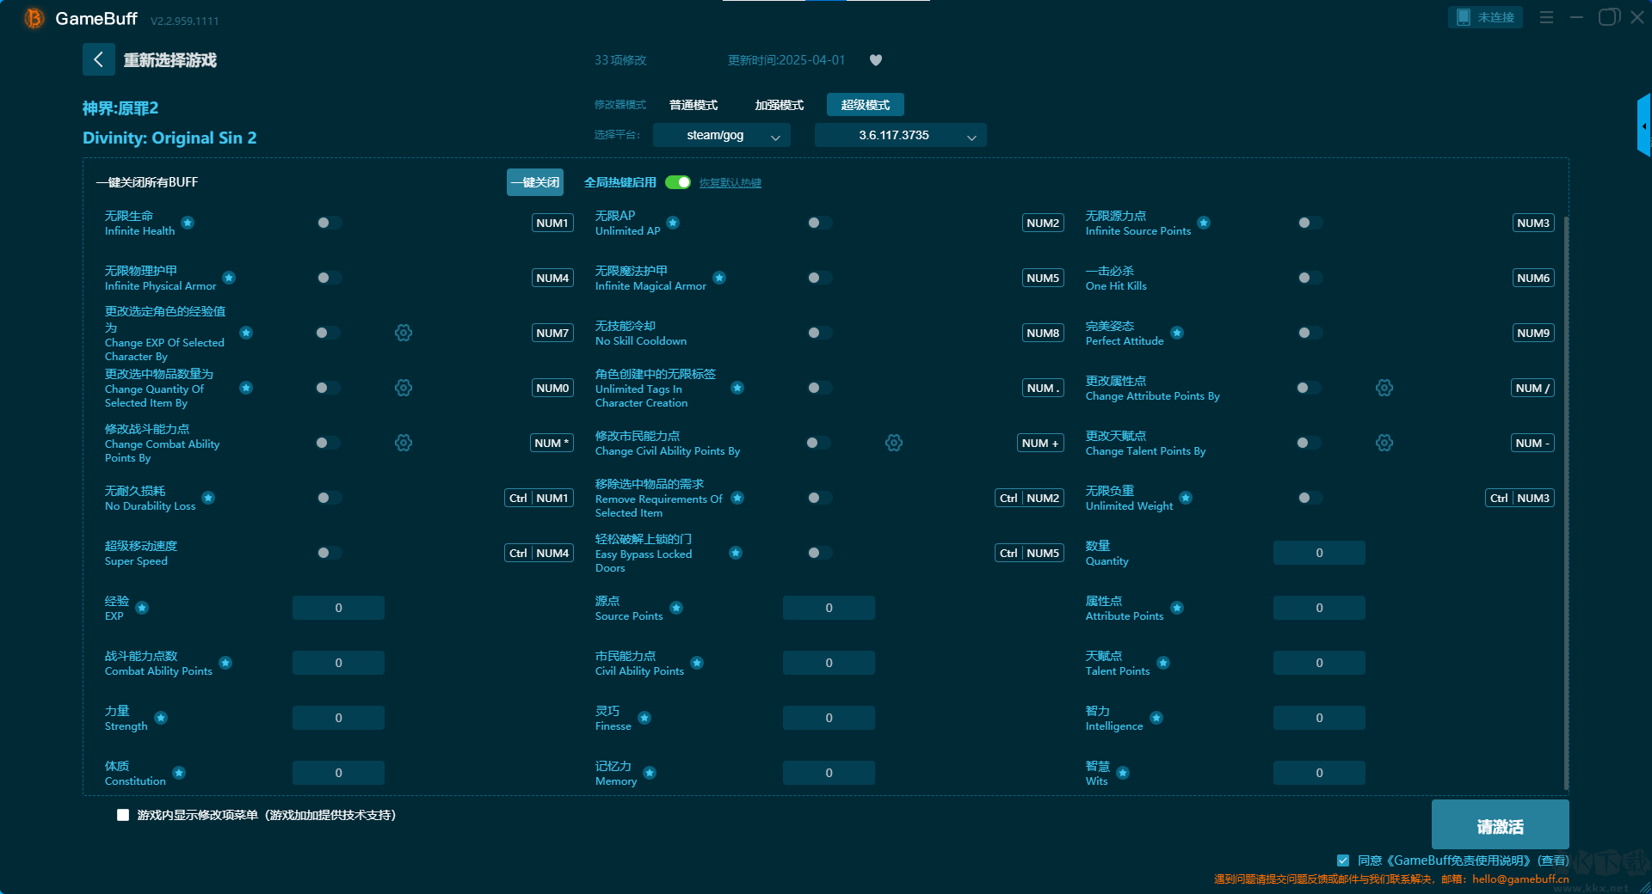Open settings gear for Change EXP Of Selected Character
1652x894 pixels.
coord(403,333)
